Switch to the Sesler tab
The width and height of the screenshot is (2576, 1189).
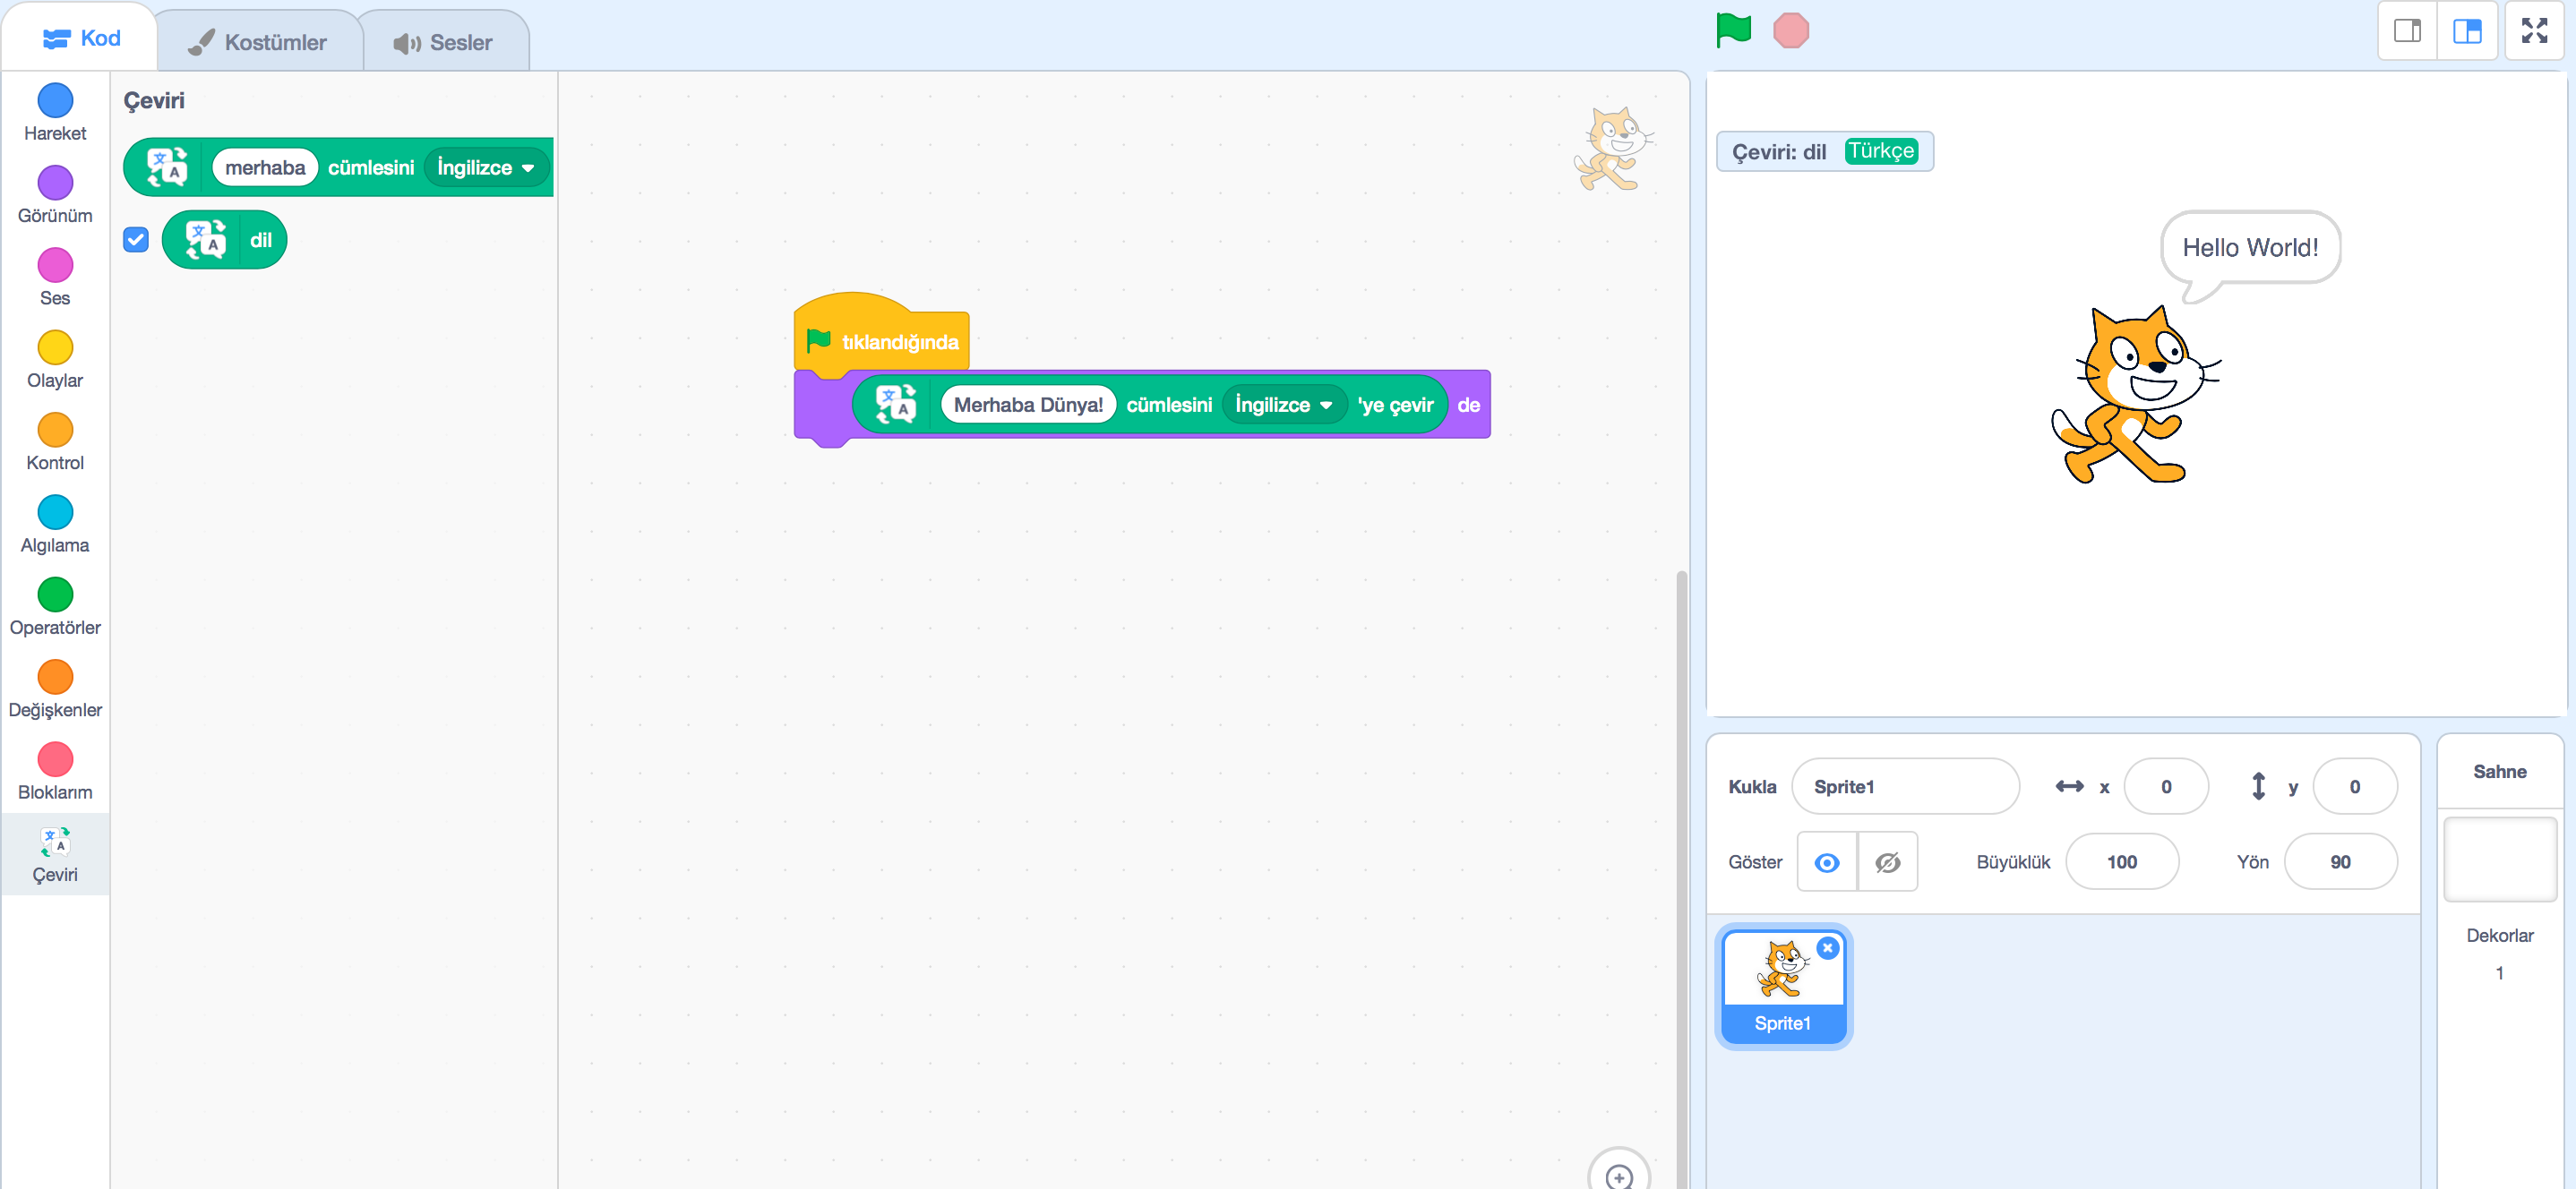point(443,42)
